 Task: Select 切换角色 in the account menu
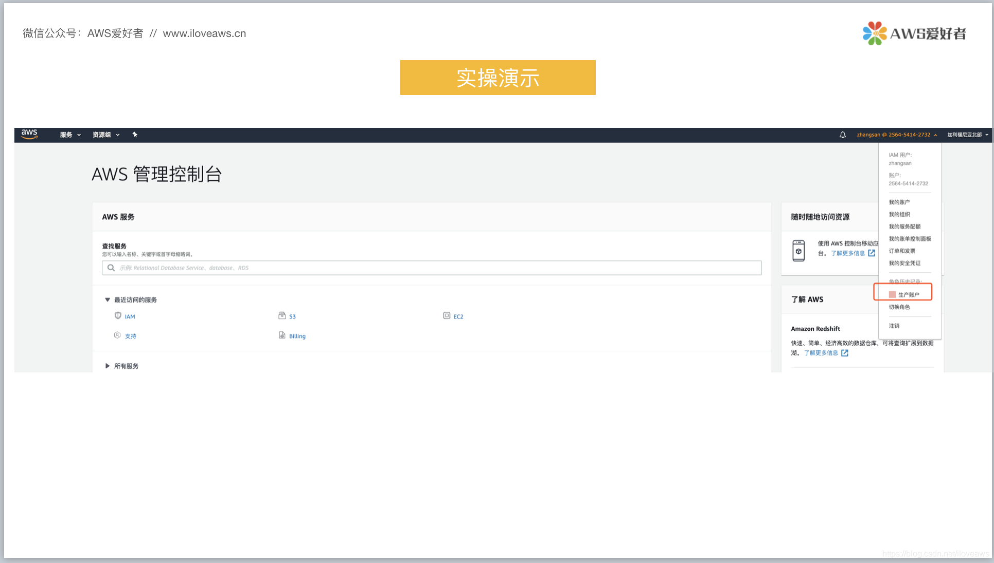tap(899, 307)
